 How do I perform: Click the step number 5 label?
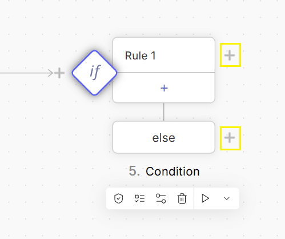[134, 171]
